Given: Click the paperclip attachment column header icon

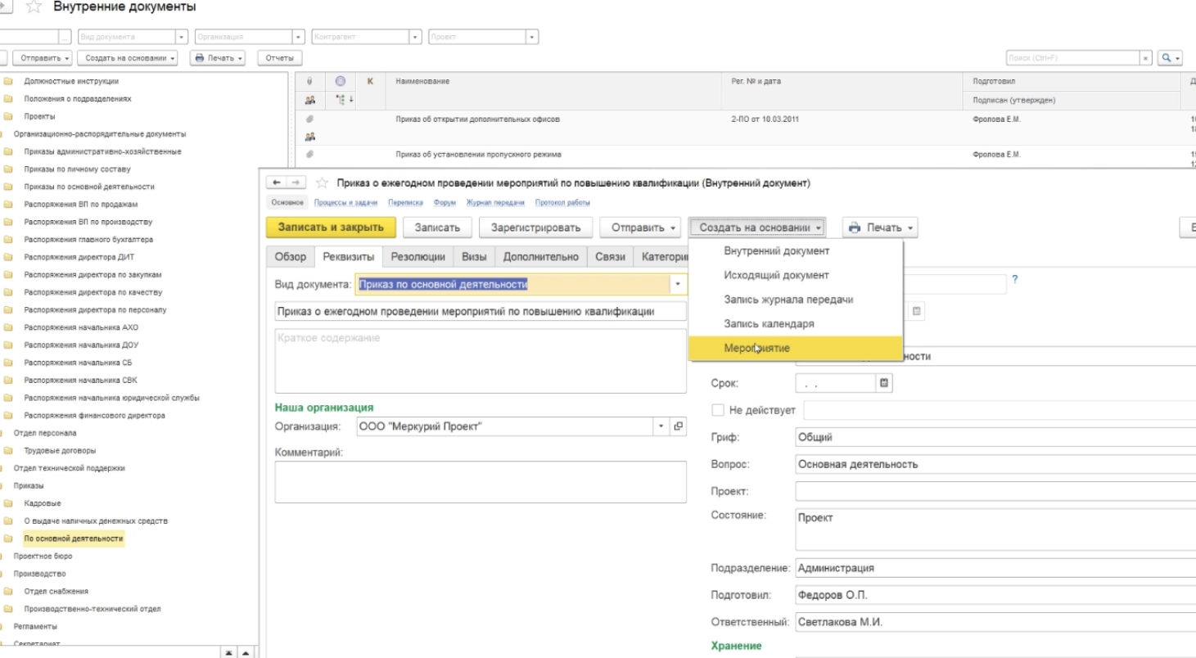Looking at the screenshot, I should pyautogui.click(x=310, y=81).
